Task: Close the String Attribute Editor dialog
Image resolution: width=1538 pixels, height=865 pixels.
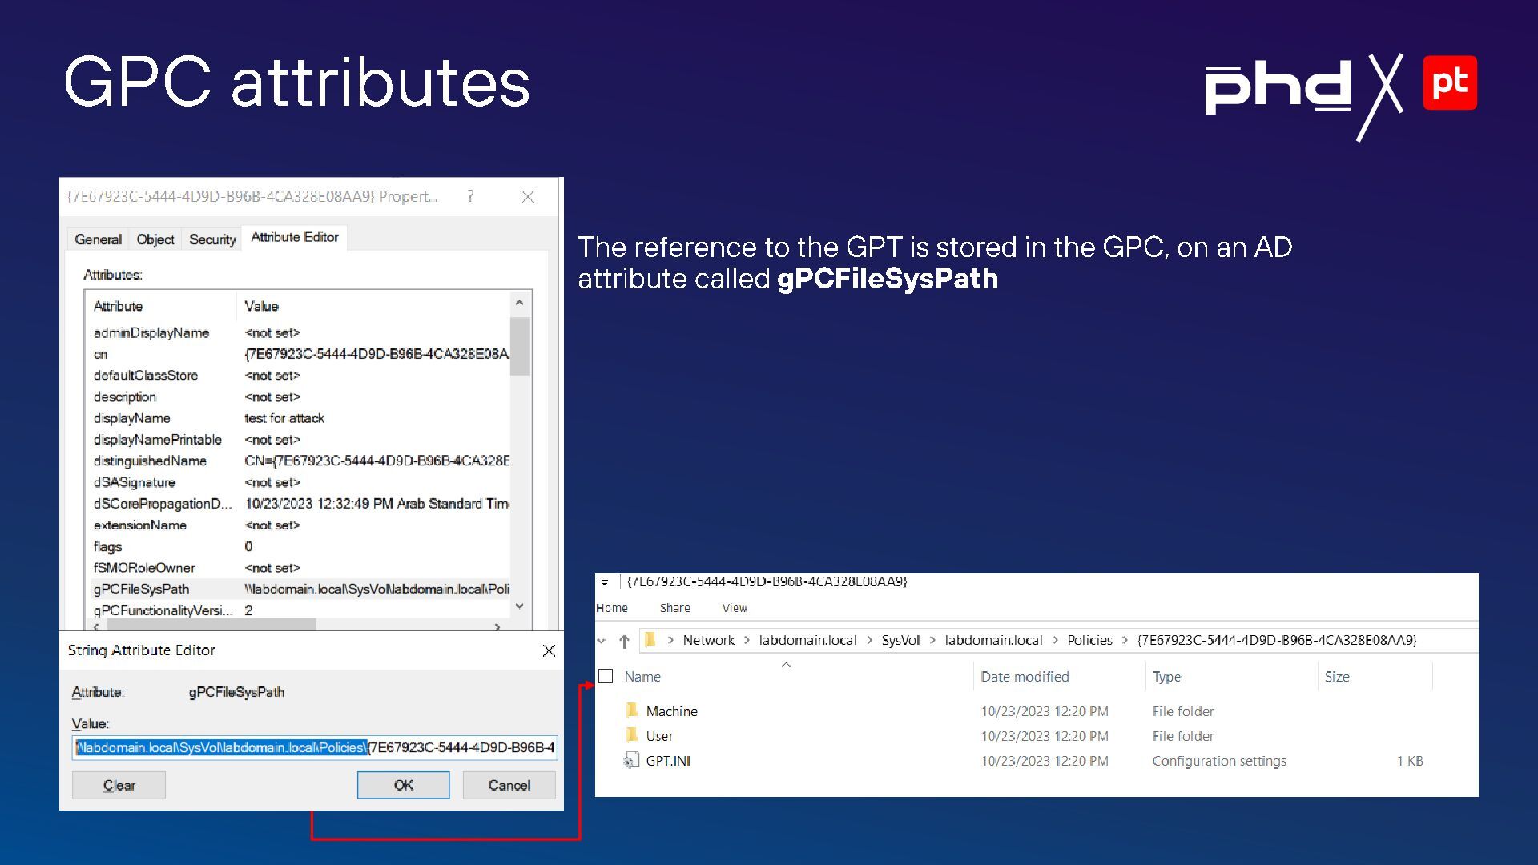Action: [x=549, y=650]
